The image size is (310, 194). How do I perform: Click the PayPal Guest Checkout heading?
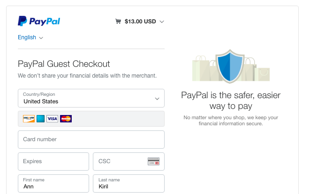click(x=64, y=64)
